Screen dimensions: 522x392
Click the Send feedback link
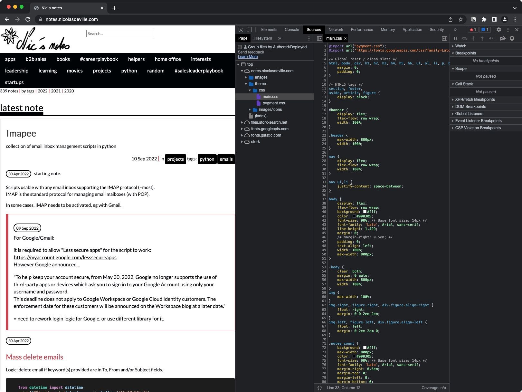pos(251,52)
